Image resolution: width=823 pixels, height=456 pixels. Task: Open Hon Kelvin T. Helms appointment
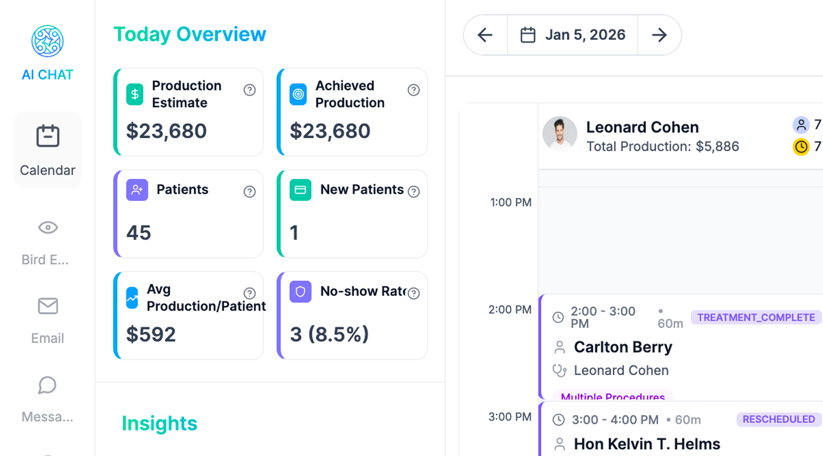pos(647,444)
